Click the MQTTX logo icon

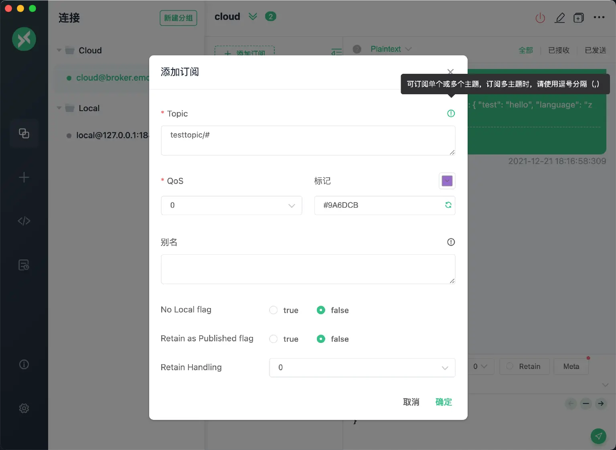[24, 39]
